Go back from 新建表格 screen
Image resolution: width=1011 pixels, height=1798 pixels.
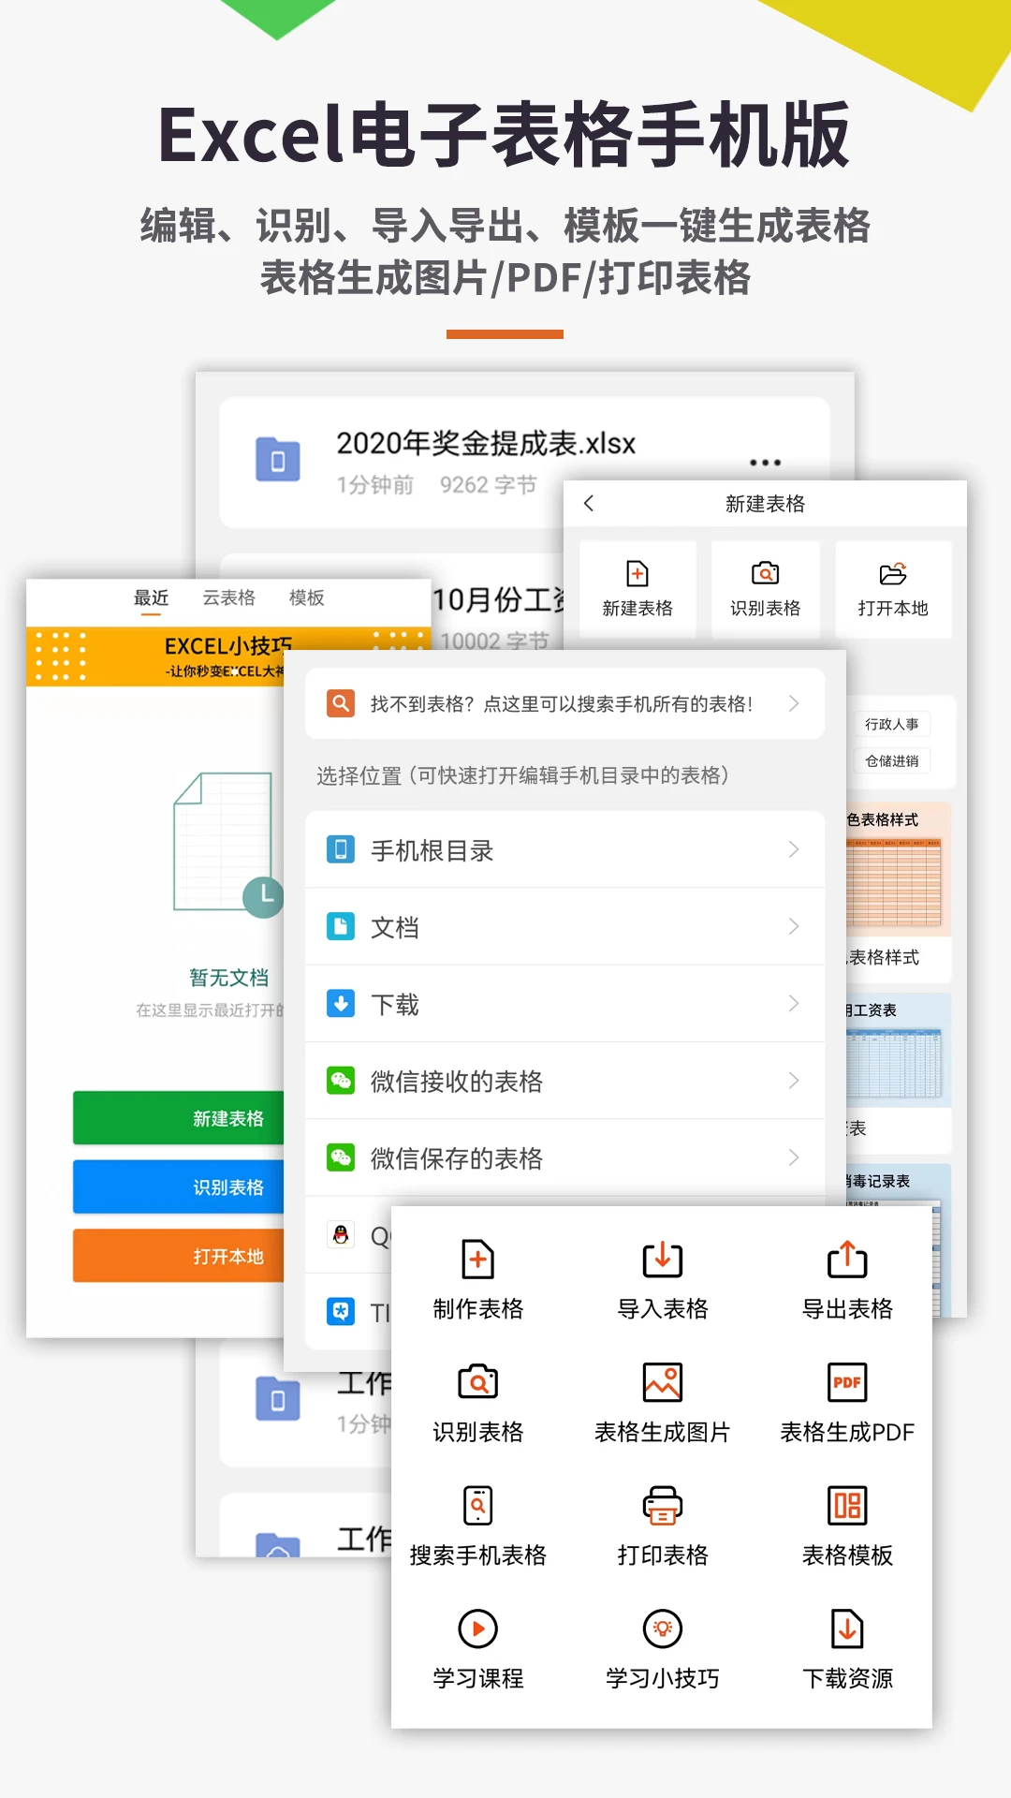point(589,504)
